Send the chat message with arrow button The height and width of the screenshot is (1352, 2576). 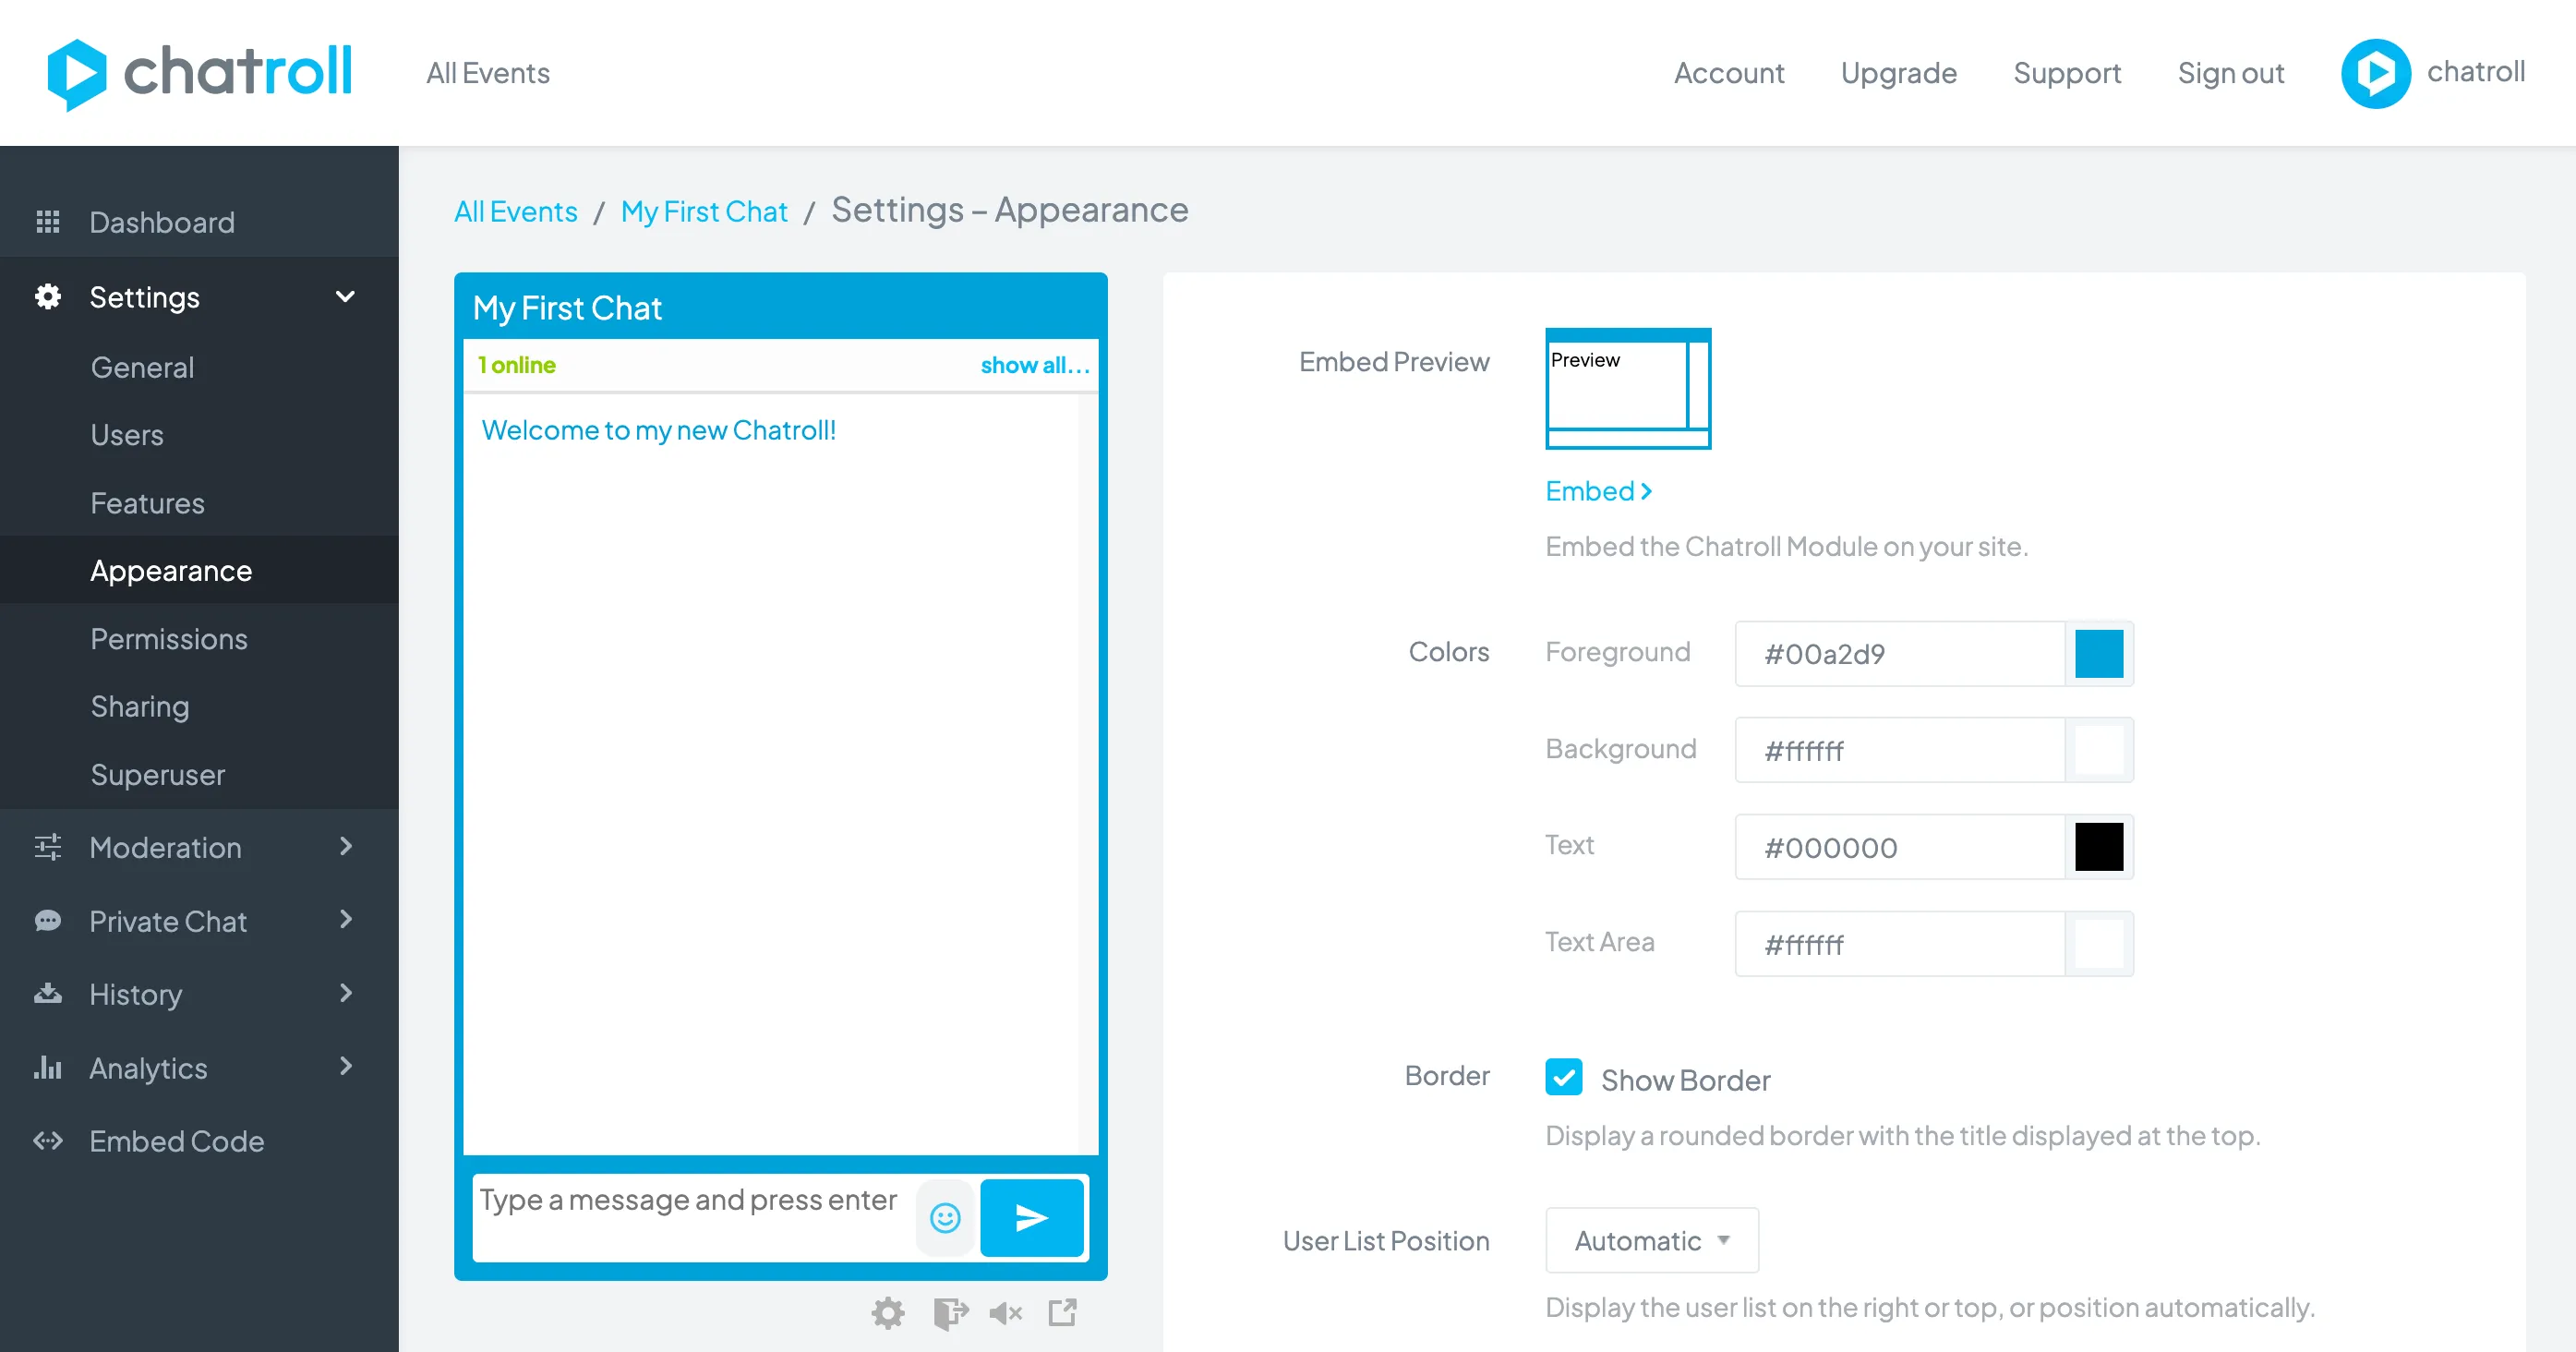tap(1032, 1217)
